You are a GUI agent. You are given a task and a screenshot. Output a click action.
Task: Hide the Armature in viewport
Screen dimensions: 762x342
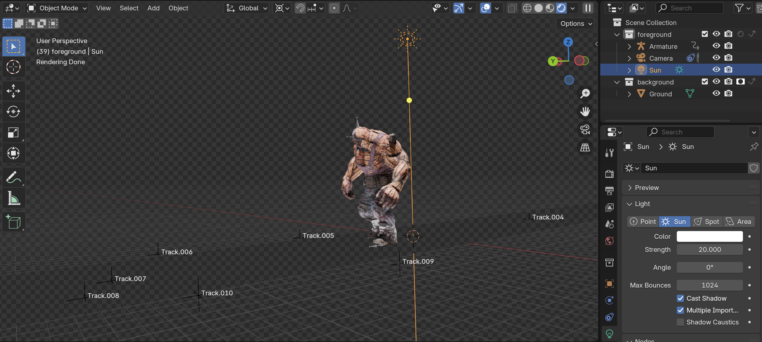(716, 46)
